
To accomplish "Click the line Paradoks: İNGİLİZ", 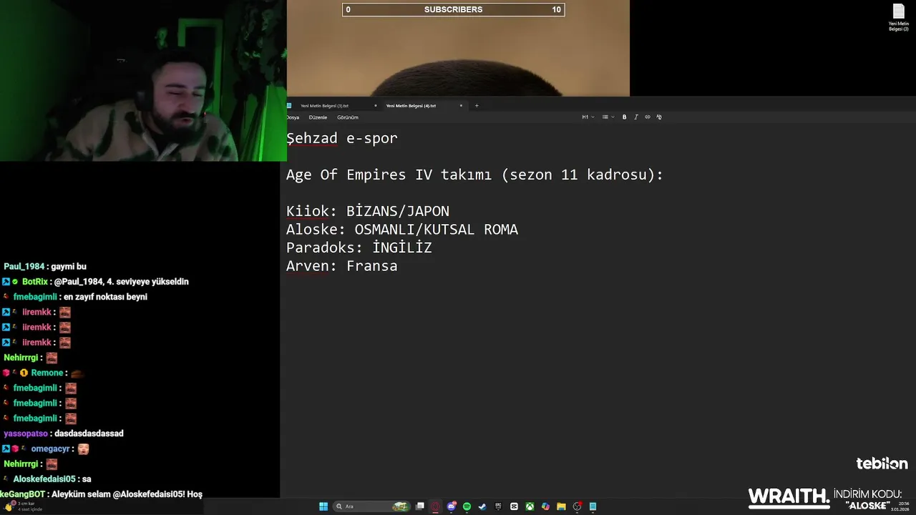I will (359, 247).
